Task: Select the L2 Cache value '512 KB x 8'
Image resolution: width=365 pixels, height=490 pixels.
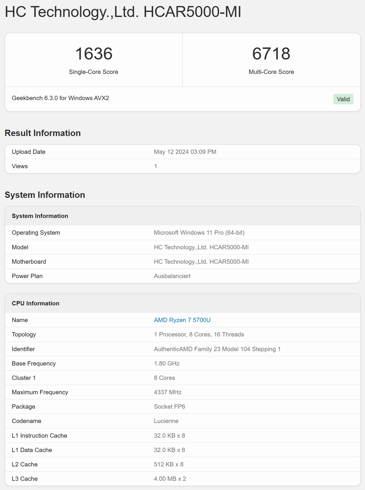Action: 169,464
